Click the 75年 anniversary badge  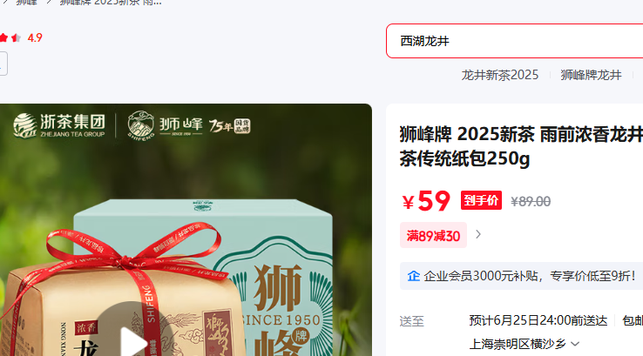(x=229, y=125)
